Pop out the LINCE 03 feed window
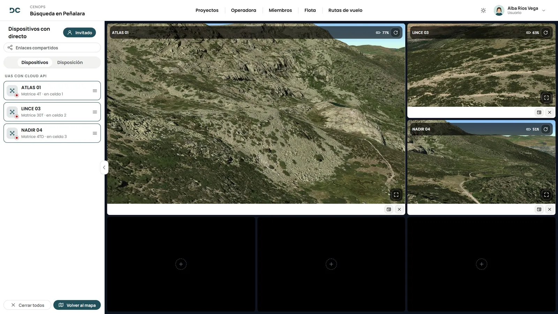 click(x=539, y=112)
